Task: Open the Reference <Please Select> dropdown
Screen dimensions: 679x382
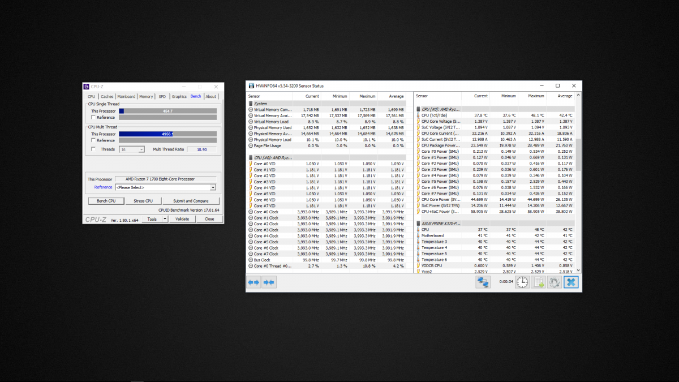Action: tap(165, 187)
